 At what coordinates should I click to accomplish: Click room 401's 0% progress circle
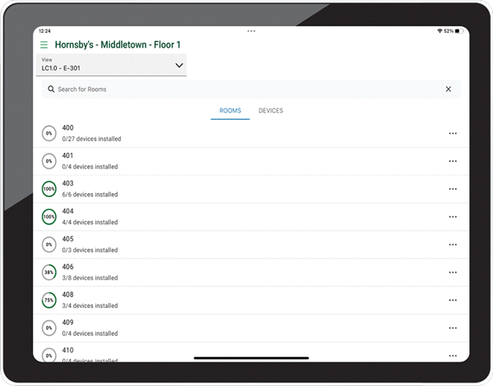pos(49,161)
